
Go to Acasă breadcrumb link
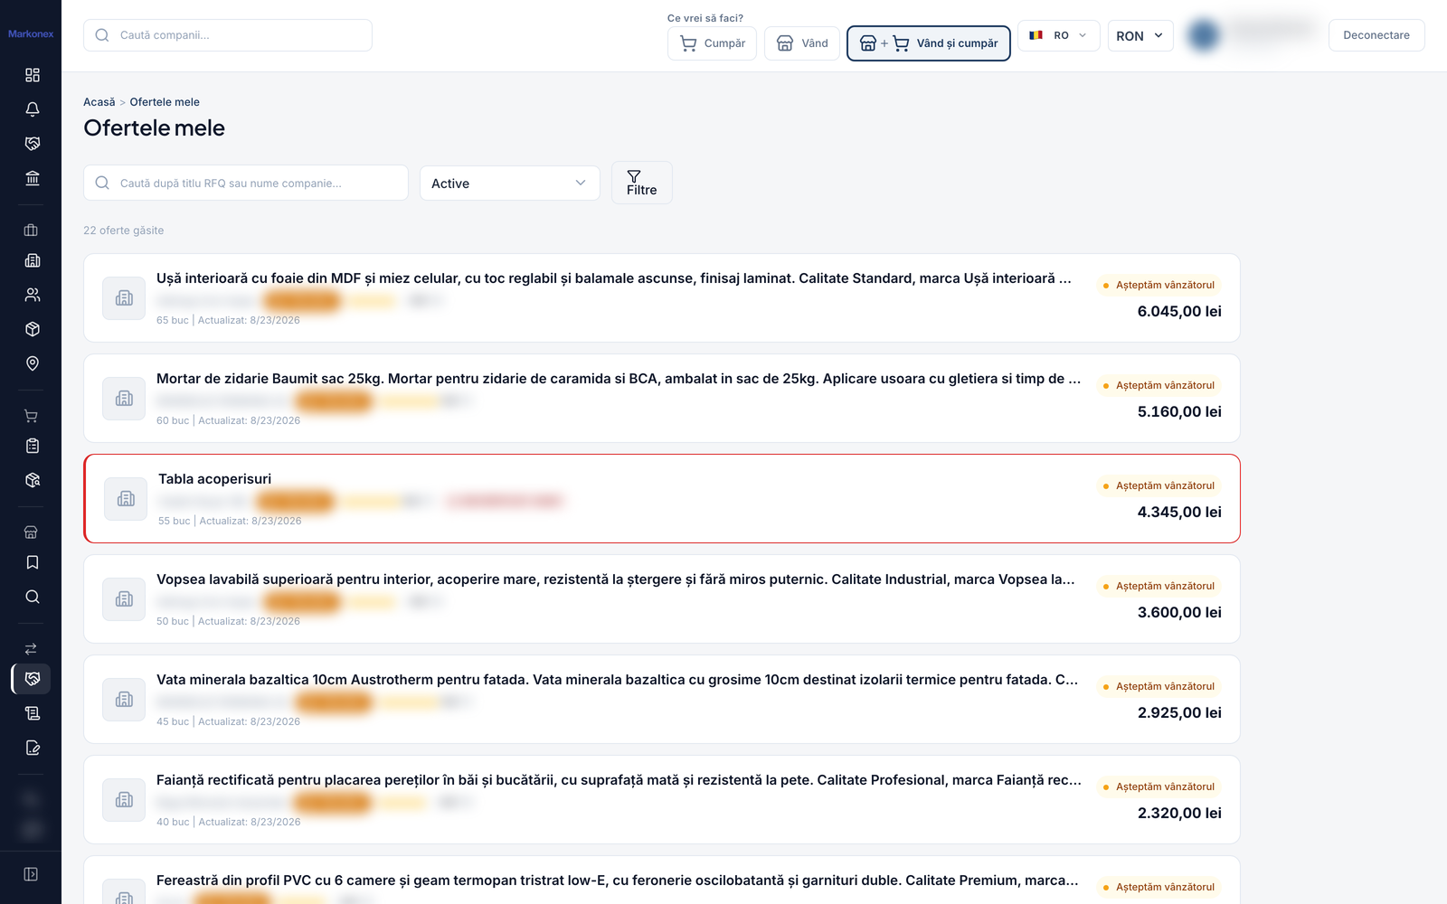pyautogui.click(x=99, y=102)
